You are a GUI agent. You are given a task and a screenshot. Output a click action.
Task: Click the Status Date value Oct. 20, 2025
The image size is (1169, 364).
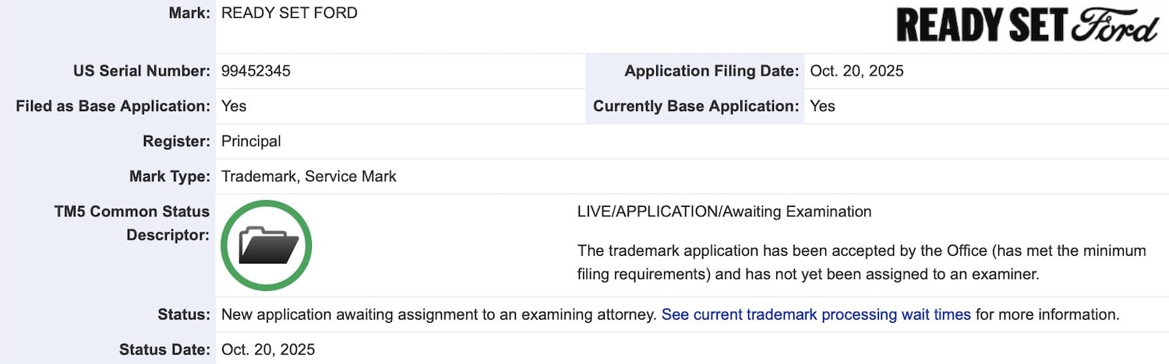(x=268, y=349)
